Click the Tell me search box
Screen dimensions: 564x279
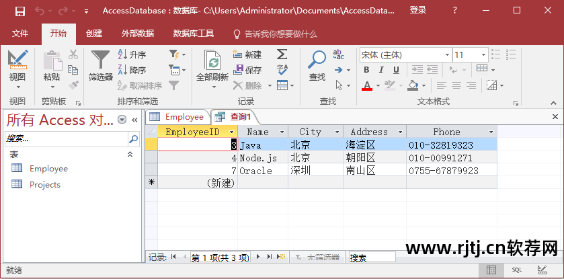(276, 34)
